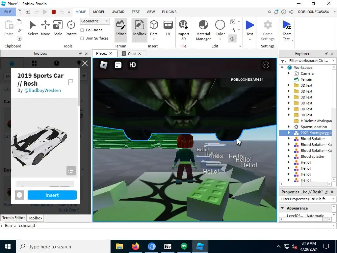Viewport: 337px width, 253px height.
Task: Activate the Scale tool
Action: tap(58, 28)
